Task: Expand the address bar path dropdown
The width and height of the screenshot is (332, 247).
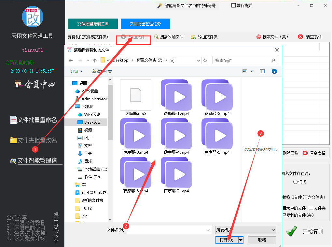Action: tap(199, 61)
